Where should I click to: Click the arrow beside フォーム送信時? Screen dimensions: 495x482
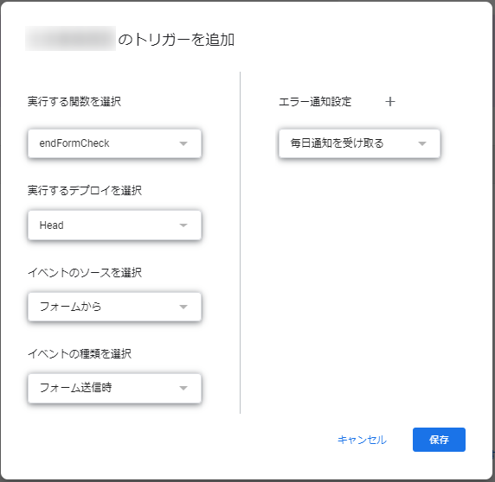click(183, 388)
